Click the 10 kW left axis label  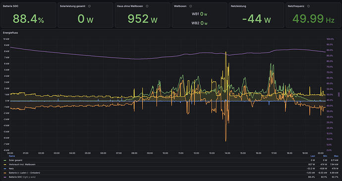(6, 39)
